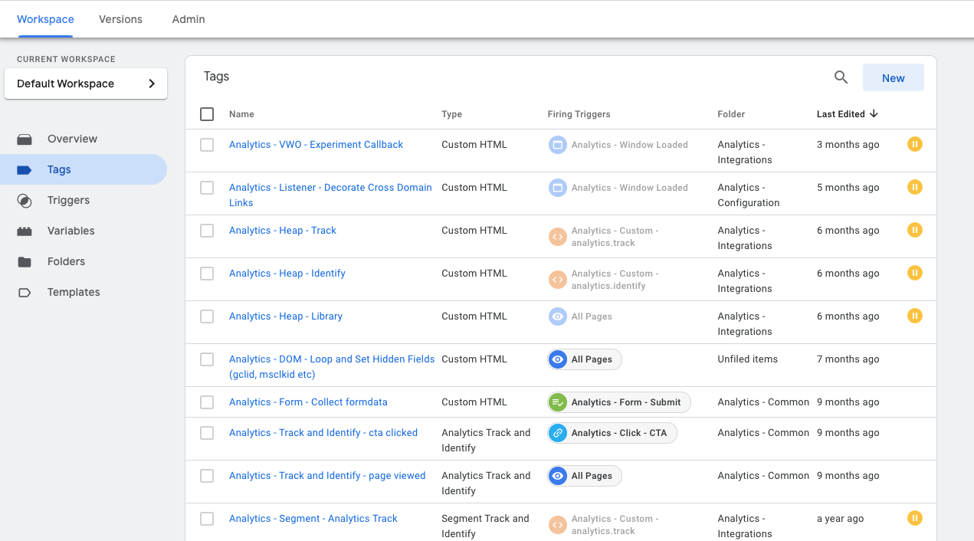
Task: Click the Variables sidebar icon
Action: pos(25,231)
